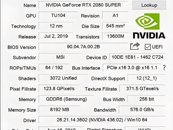Screen dimensions: 173x130
Task: Click the Driver version field 26.21.14.3602
Action: pos(102,120)
